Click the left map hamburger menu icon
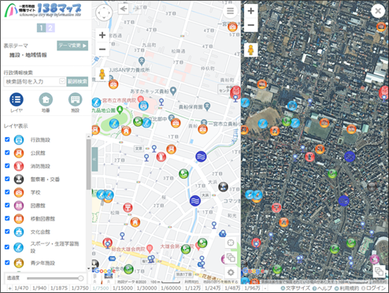 tap(230, 11)
